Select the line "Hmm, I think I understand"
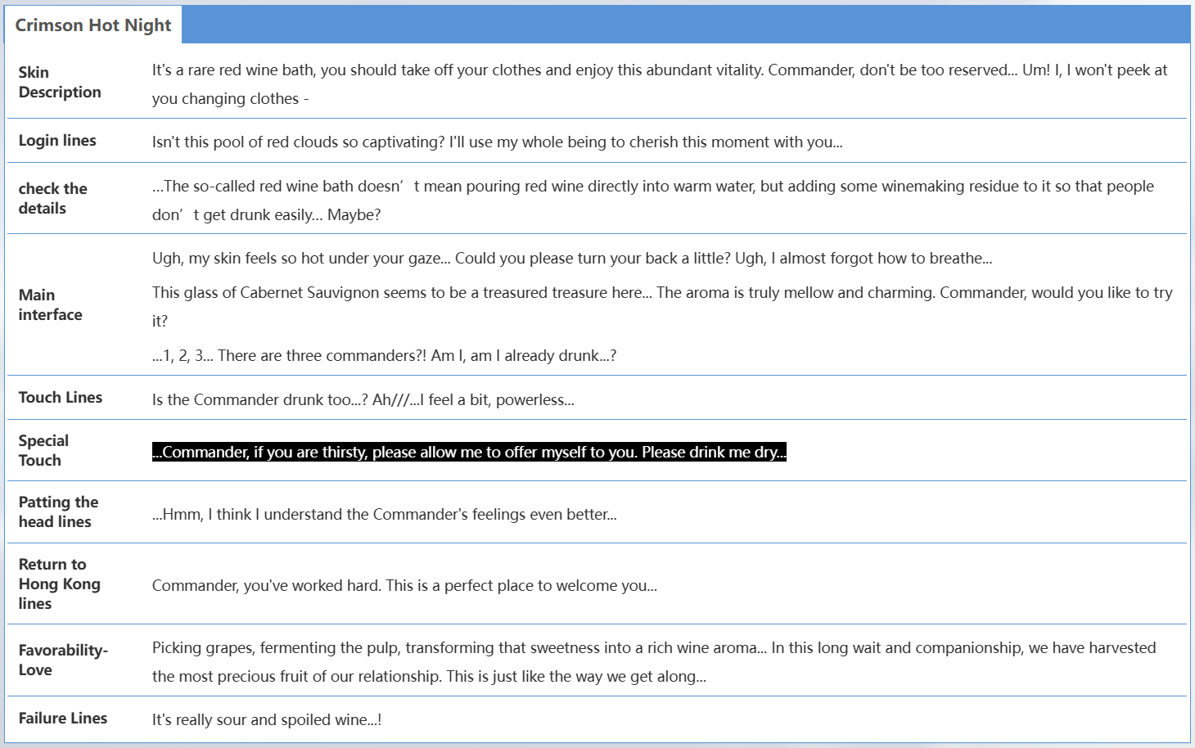This screenshot has width=1195, height=748. pyautogui.click(x=385, y=515)
